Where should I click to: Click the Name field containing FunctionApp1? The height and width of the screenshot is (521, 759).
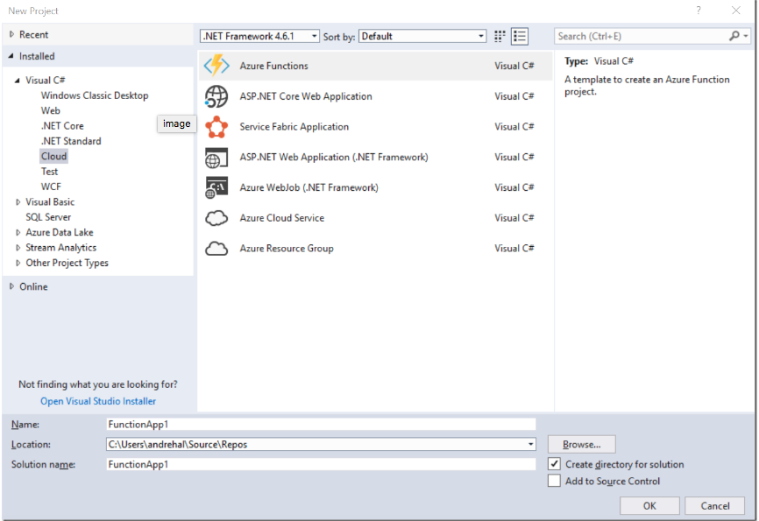pos(321,425)
